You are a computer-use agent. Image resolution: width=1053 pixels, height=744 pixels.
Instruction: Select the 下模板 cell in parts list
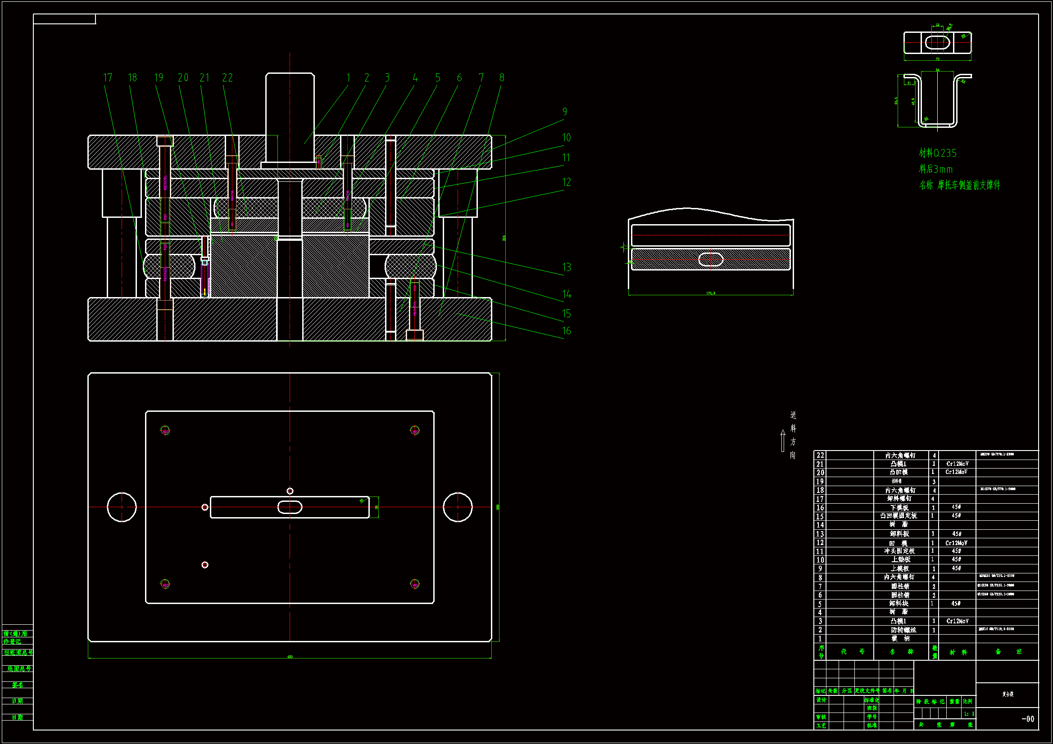899,508
